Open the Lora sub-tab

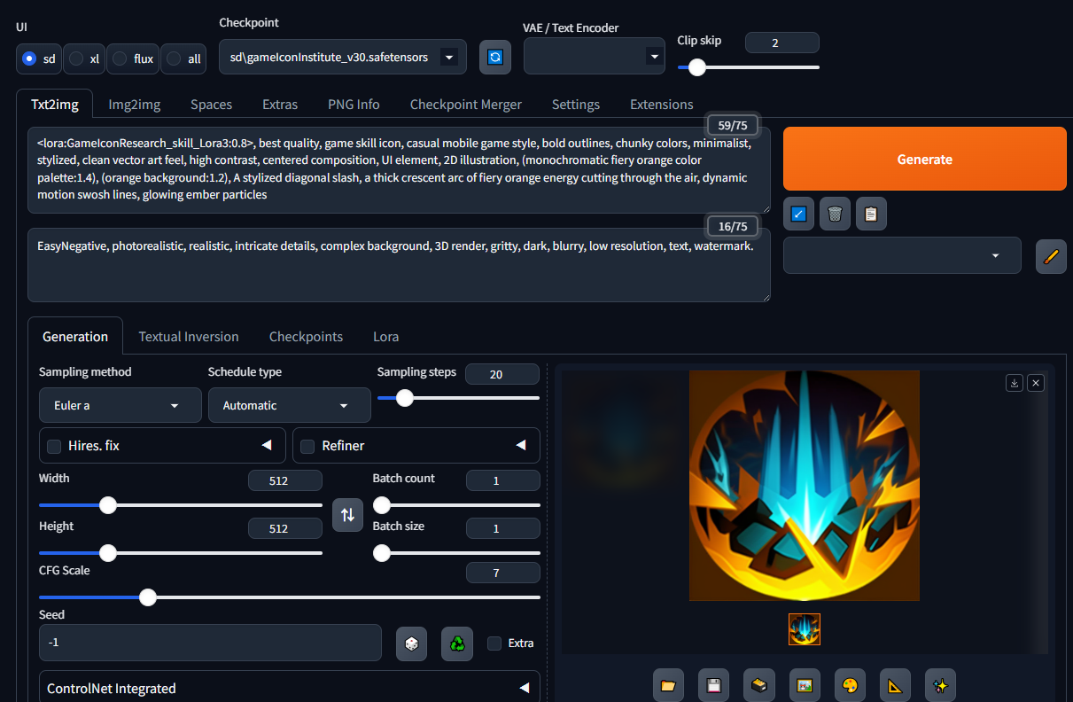(x=385, y=336)
